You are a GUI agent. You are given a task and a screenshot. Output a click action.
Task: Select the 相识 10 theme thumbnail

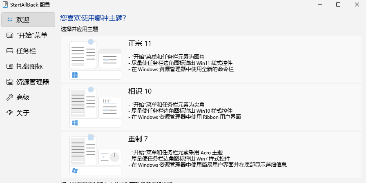(95, 107)
